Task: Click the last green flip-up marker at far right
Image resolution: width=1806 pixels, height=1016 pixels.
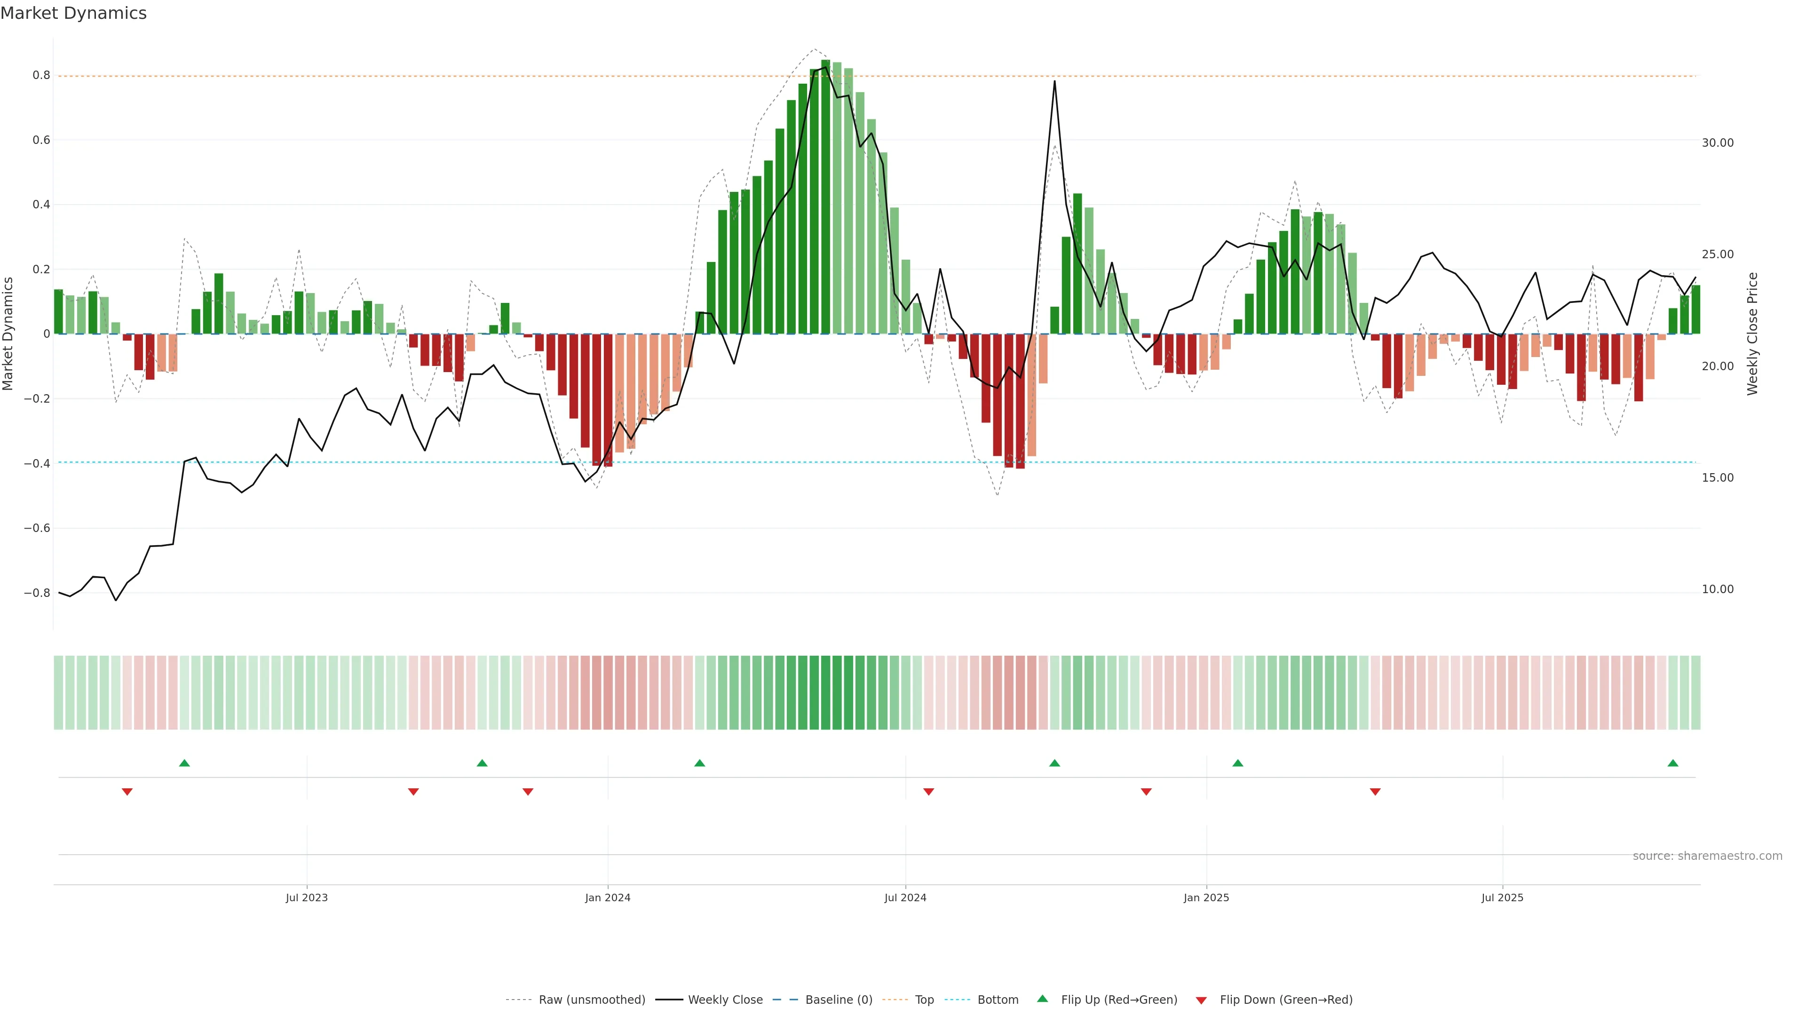Action: pos(1673,763)
